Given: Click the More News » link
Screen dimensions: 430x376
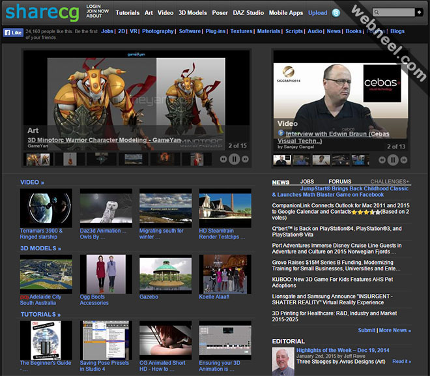Looking at the screenshot, I should (395, 330).
